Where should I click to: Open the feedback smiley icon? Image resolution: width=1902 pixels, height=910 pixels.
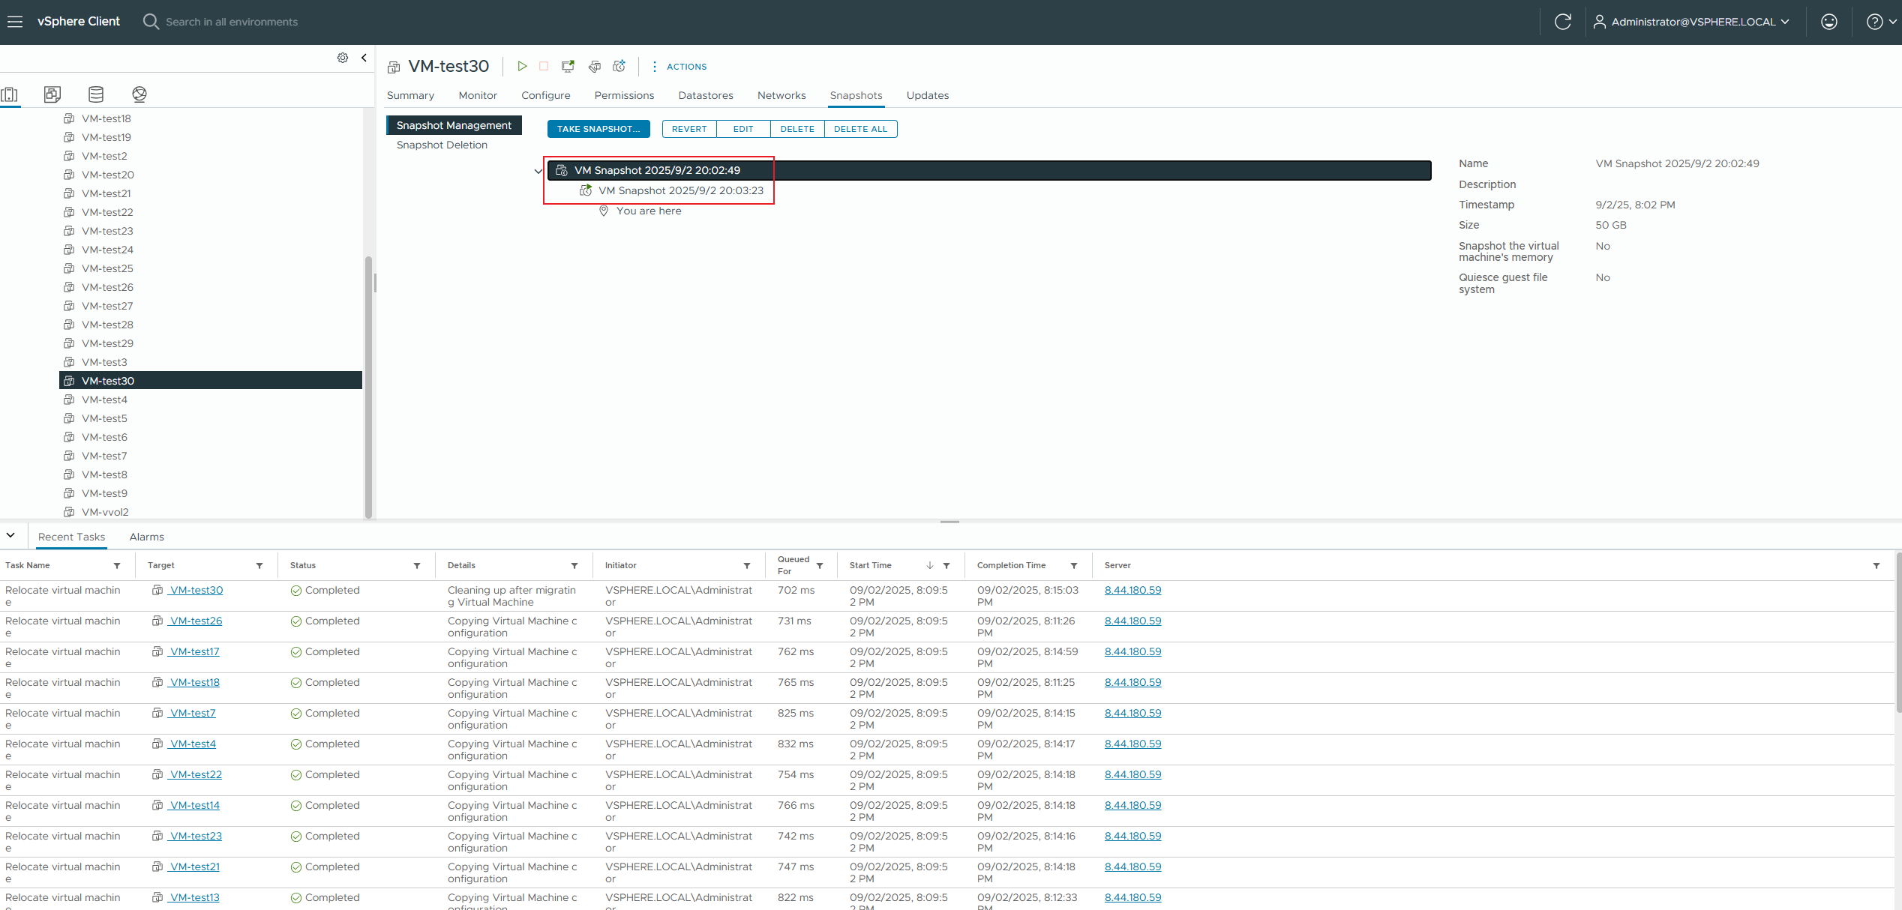1828,22
